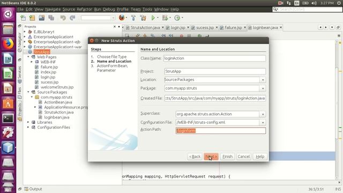The width and height of the screenshot is (343, 193).
Task: Click the Profile Project toolbar icon
Action: [x=177, y=18]
